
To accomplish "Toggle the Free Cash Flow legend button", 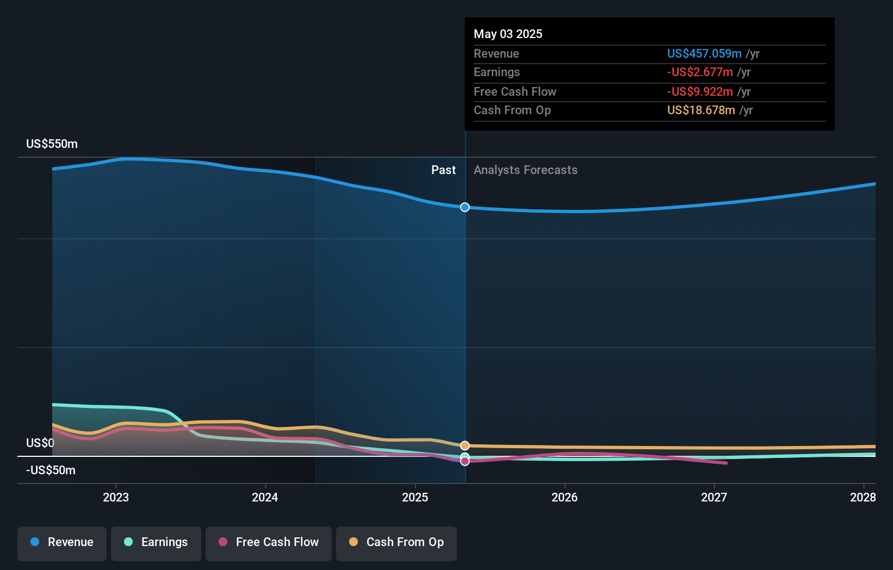I will coord(269,543).
